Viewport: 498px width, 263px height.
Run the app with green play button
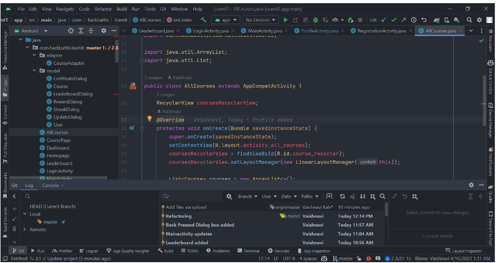coord(286,20)
